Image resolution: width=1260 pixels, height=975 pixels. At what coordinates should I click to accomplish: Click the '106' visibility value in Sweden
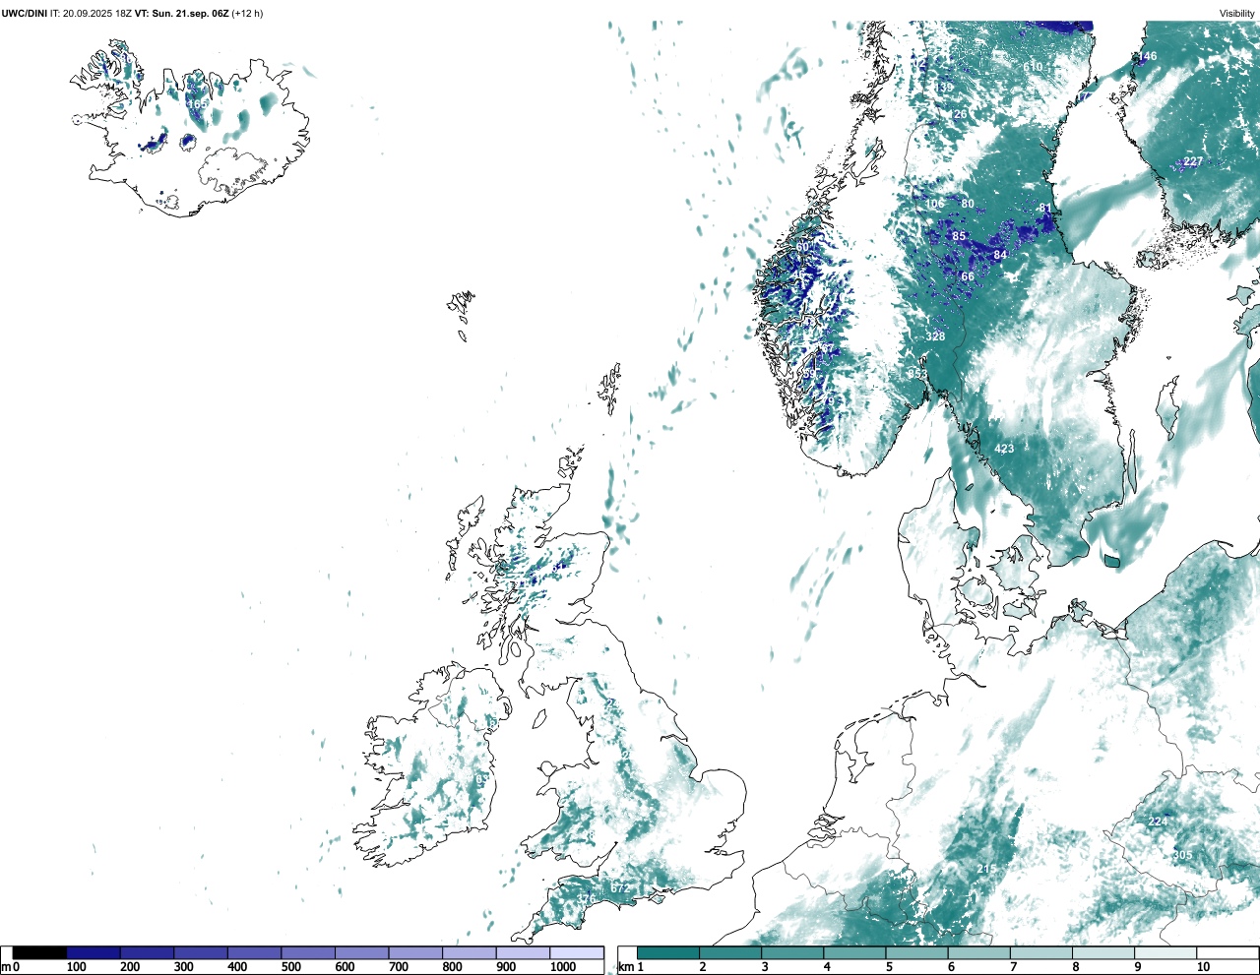[x=934, y=205]
